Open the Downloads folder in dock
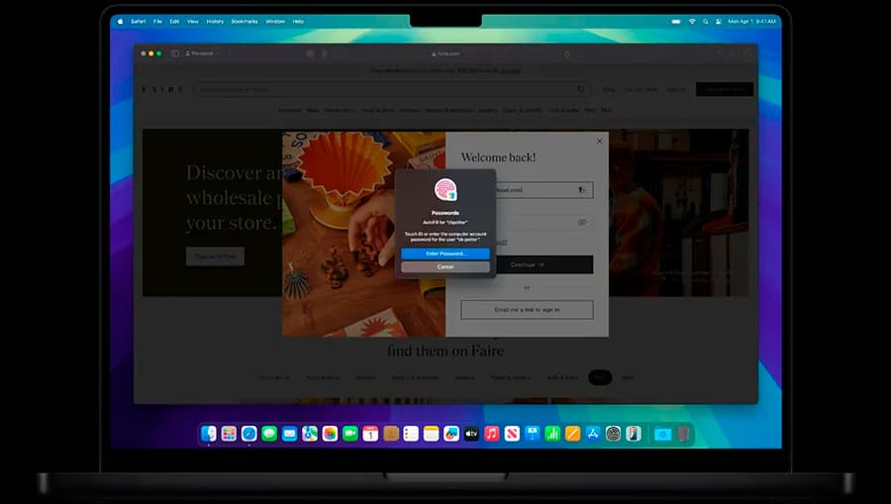891x504 pixels. tap(662, 434)
